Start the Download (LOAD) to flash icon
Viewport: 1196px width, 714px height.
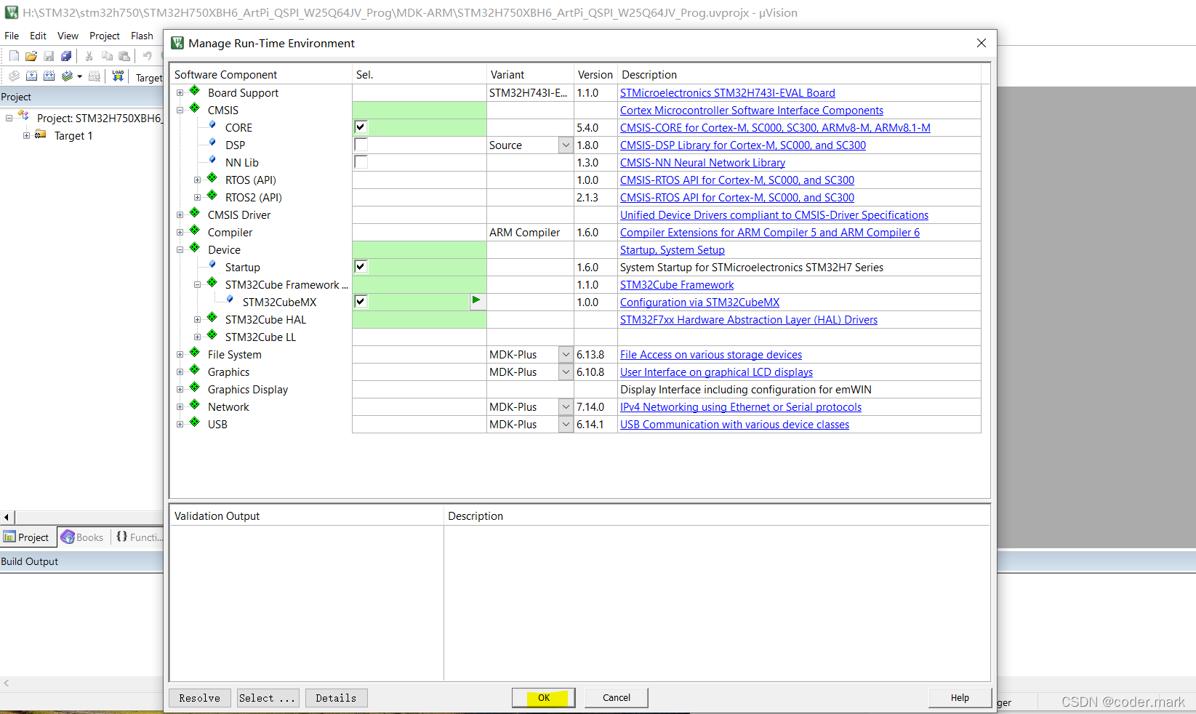[118, 76]
